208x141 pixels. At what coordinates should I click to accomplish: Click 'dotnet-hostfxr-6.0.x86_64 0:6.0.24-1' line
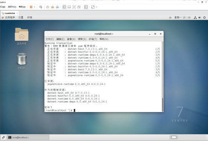pos(73,96)
